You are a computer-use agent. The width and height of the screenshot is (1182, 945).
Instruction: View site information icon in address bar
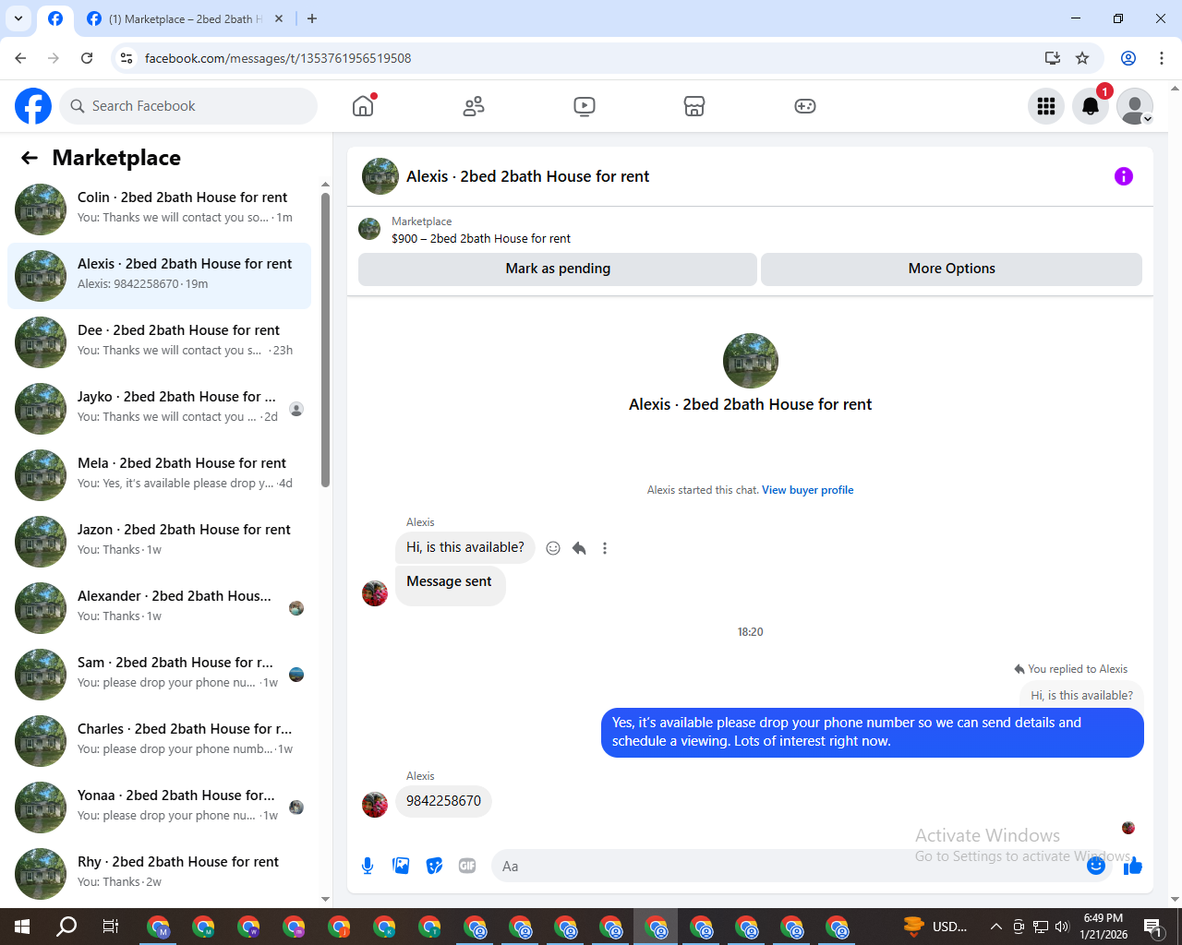[127, 58]
